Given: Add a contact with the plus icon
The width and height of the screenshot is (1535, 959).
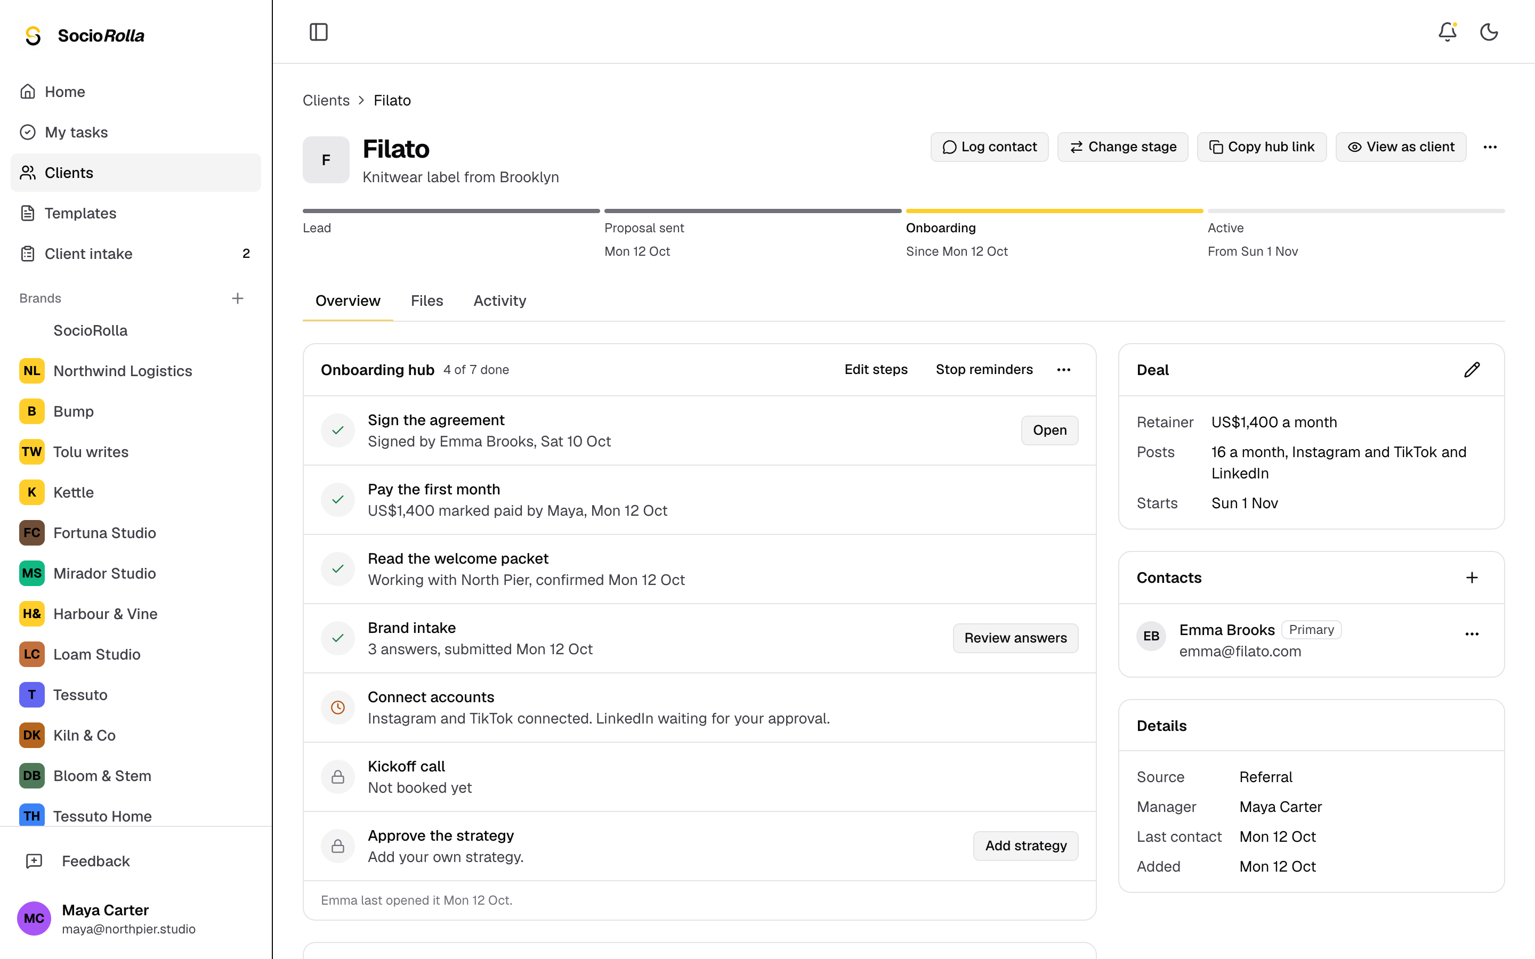Looking at the screenshot, I should click(1472, 578).
